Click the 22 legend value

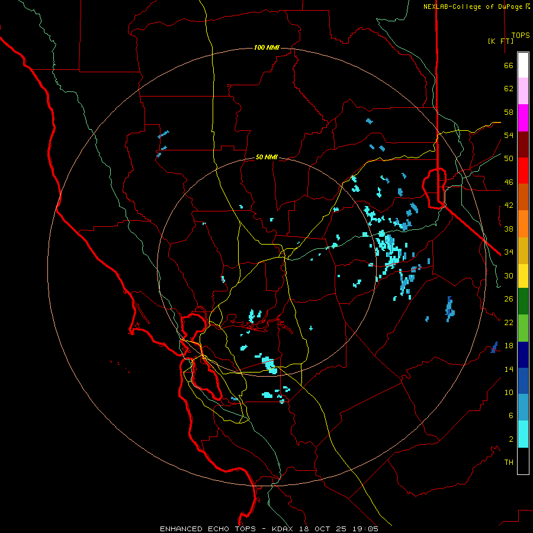tap(509, 322)
